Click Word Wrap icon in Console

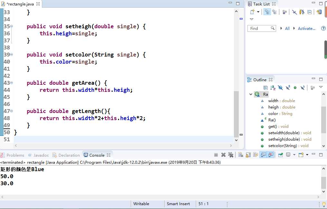click(255, 155)
